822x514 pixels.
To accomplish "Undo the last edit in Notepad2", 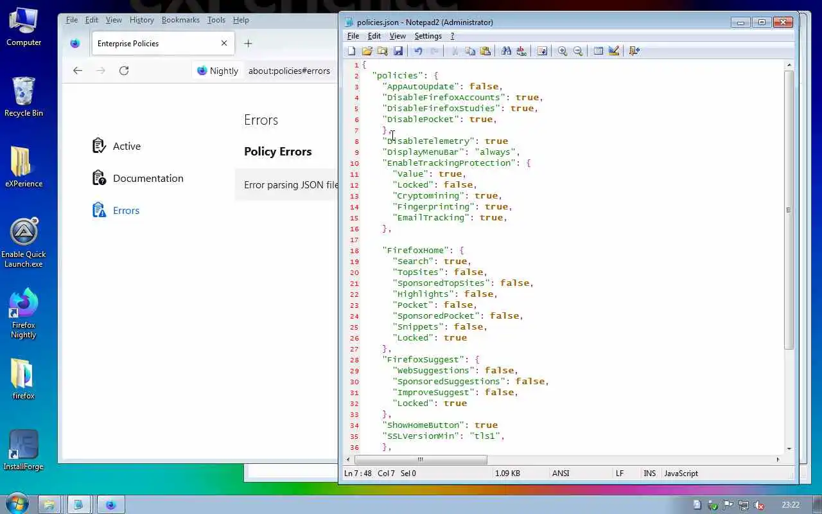I will (x=418, y=51).
